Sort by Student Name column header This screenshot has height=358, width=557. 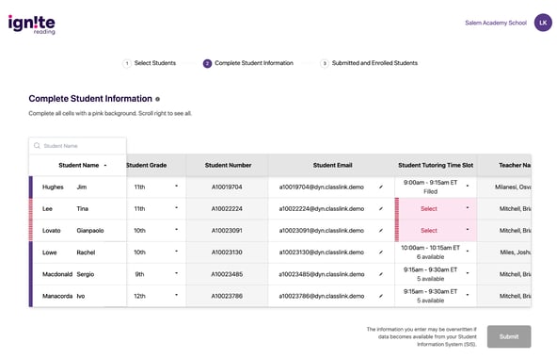(78, 165)
